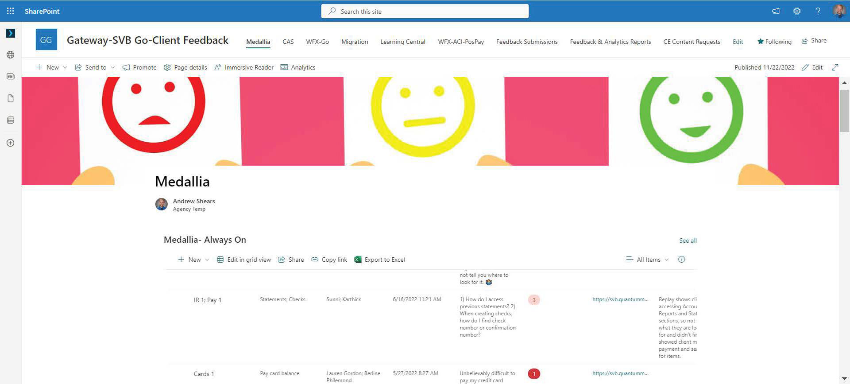
Task: Open the app launcher waffle icon
Action: (11, 11)
